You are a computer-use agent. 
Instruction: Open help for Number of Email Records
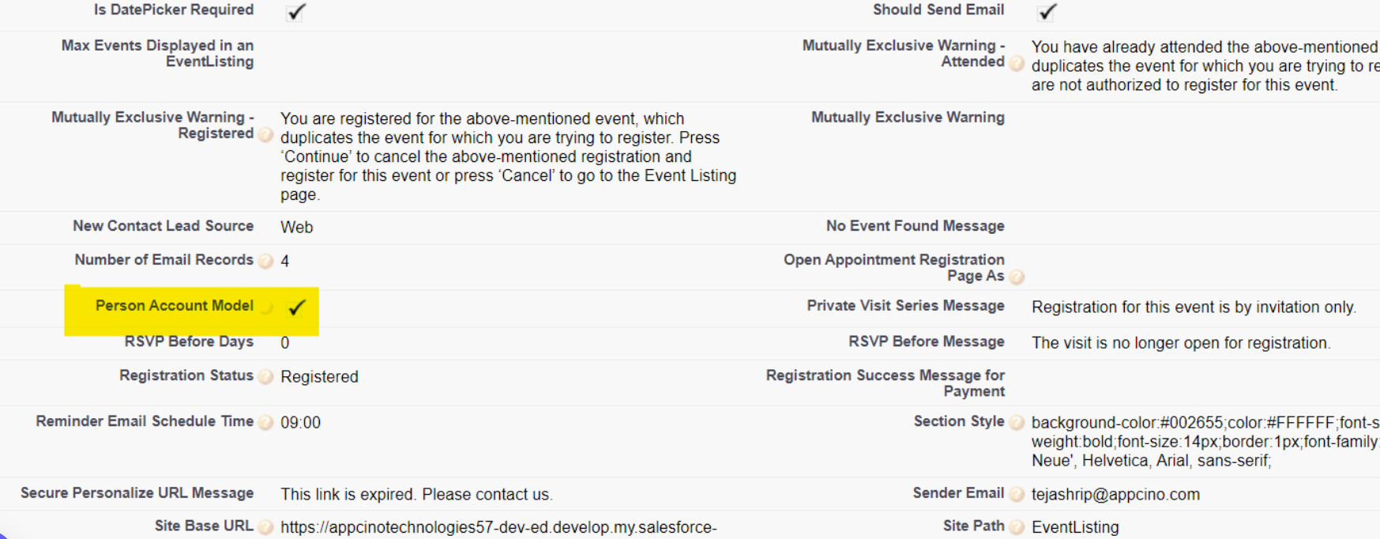265,261
